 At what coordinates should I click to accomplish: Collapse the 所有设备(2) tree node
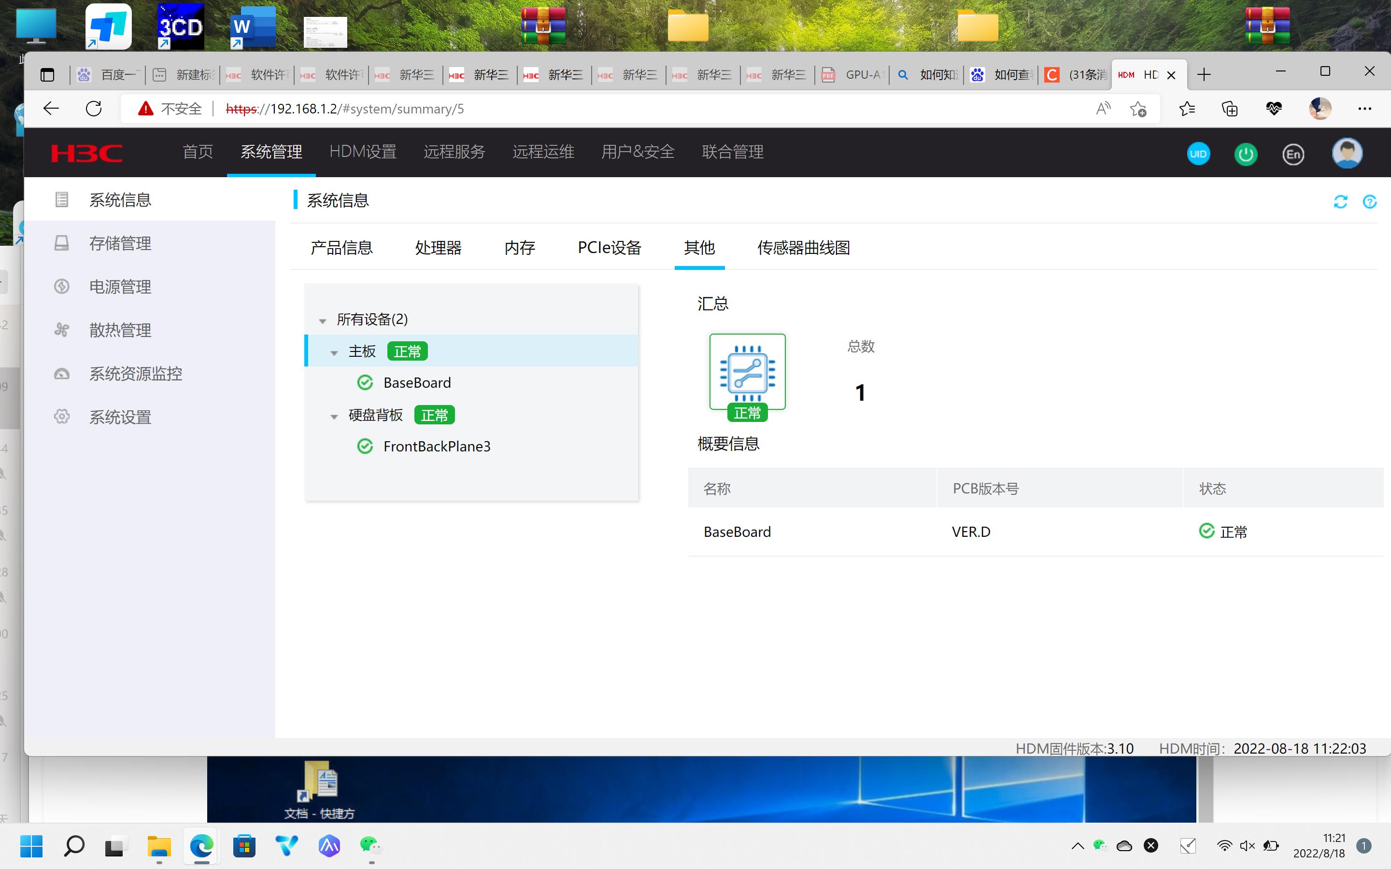click(323, 321)
